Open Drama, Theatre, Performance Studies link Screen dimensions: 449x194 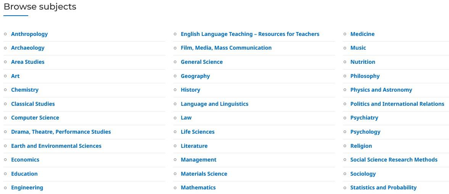[x=61, y=132]
